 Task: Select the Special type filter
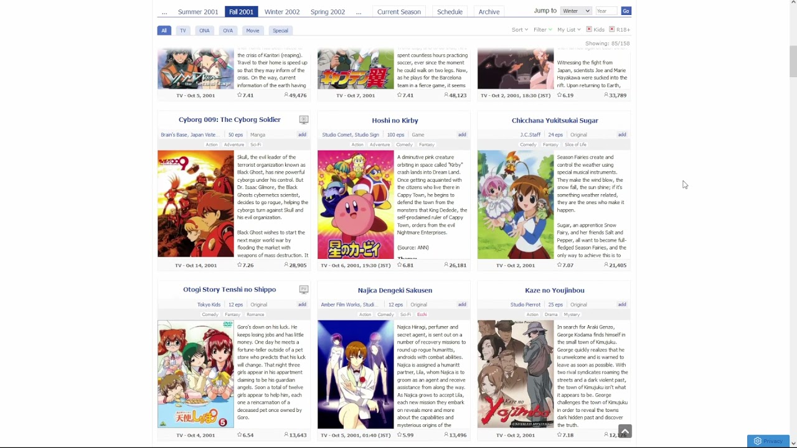(x=280, y=30)
